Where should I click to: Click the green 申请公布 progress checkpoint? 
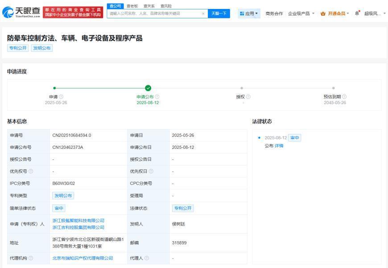[148, 88]
